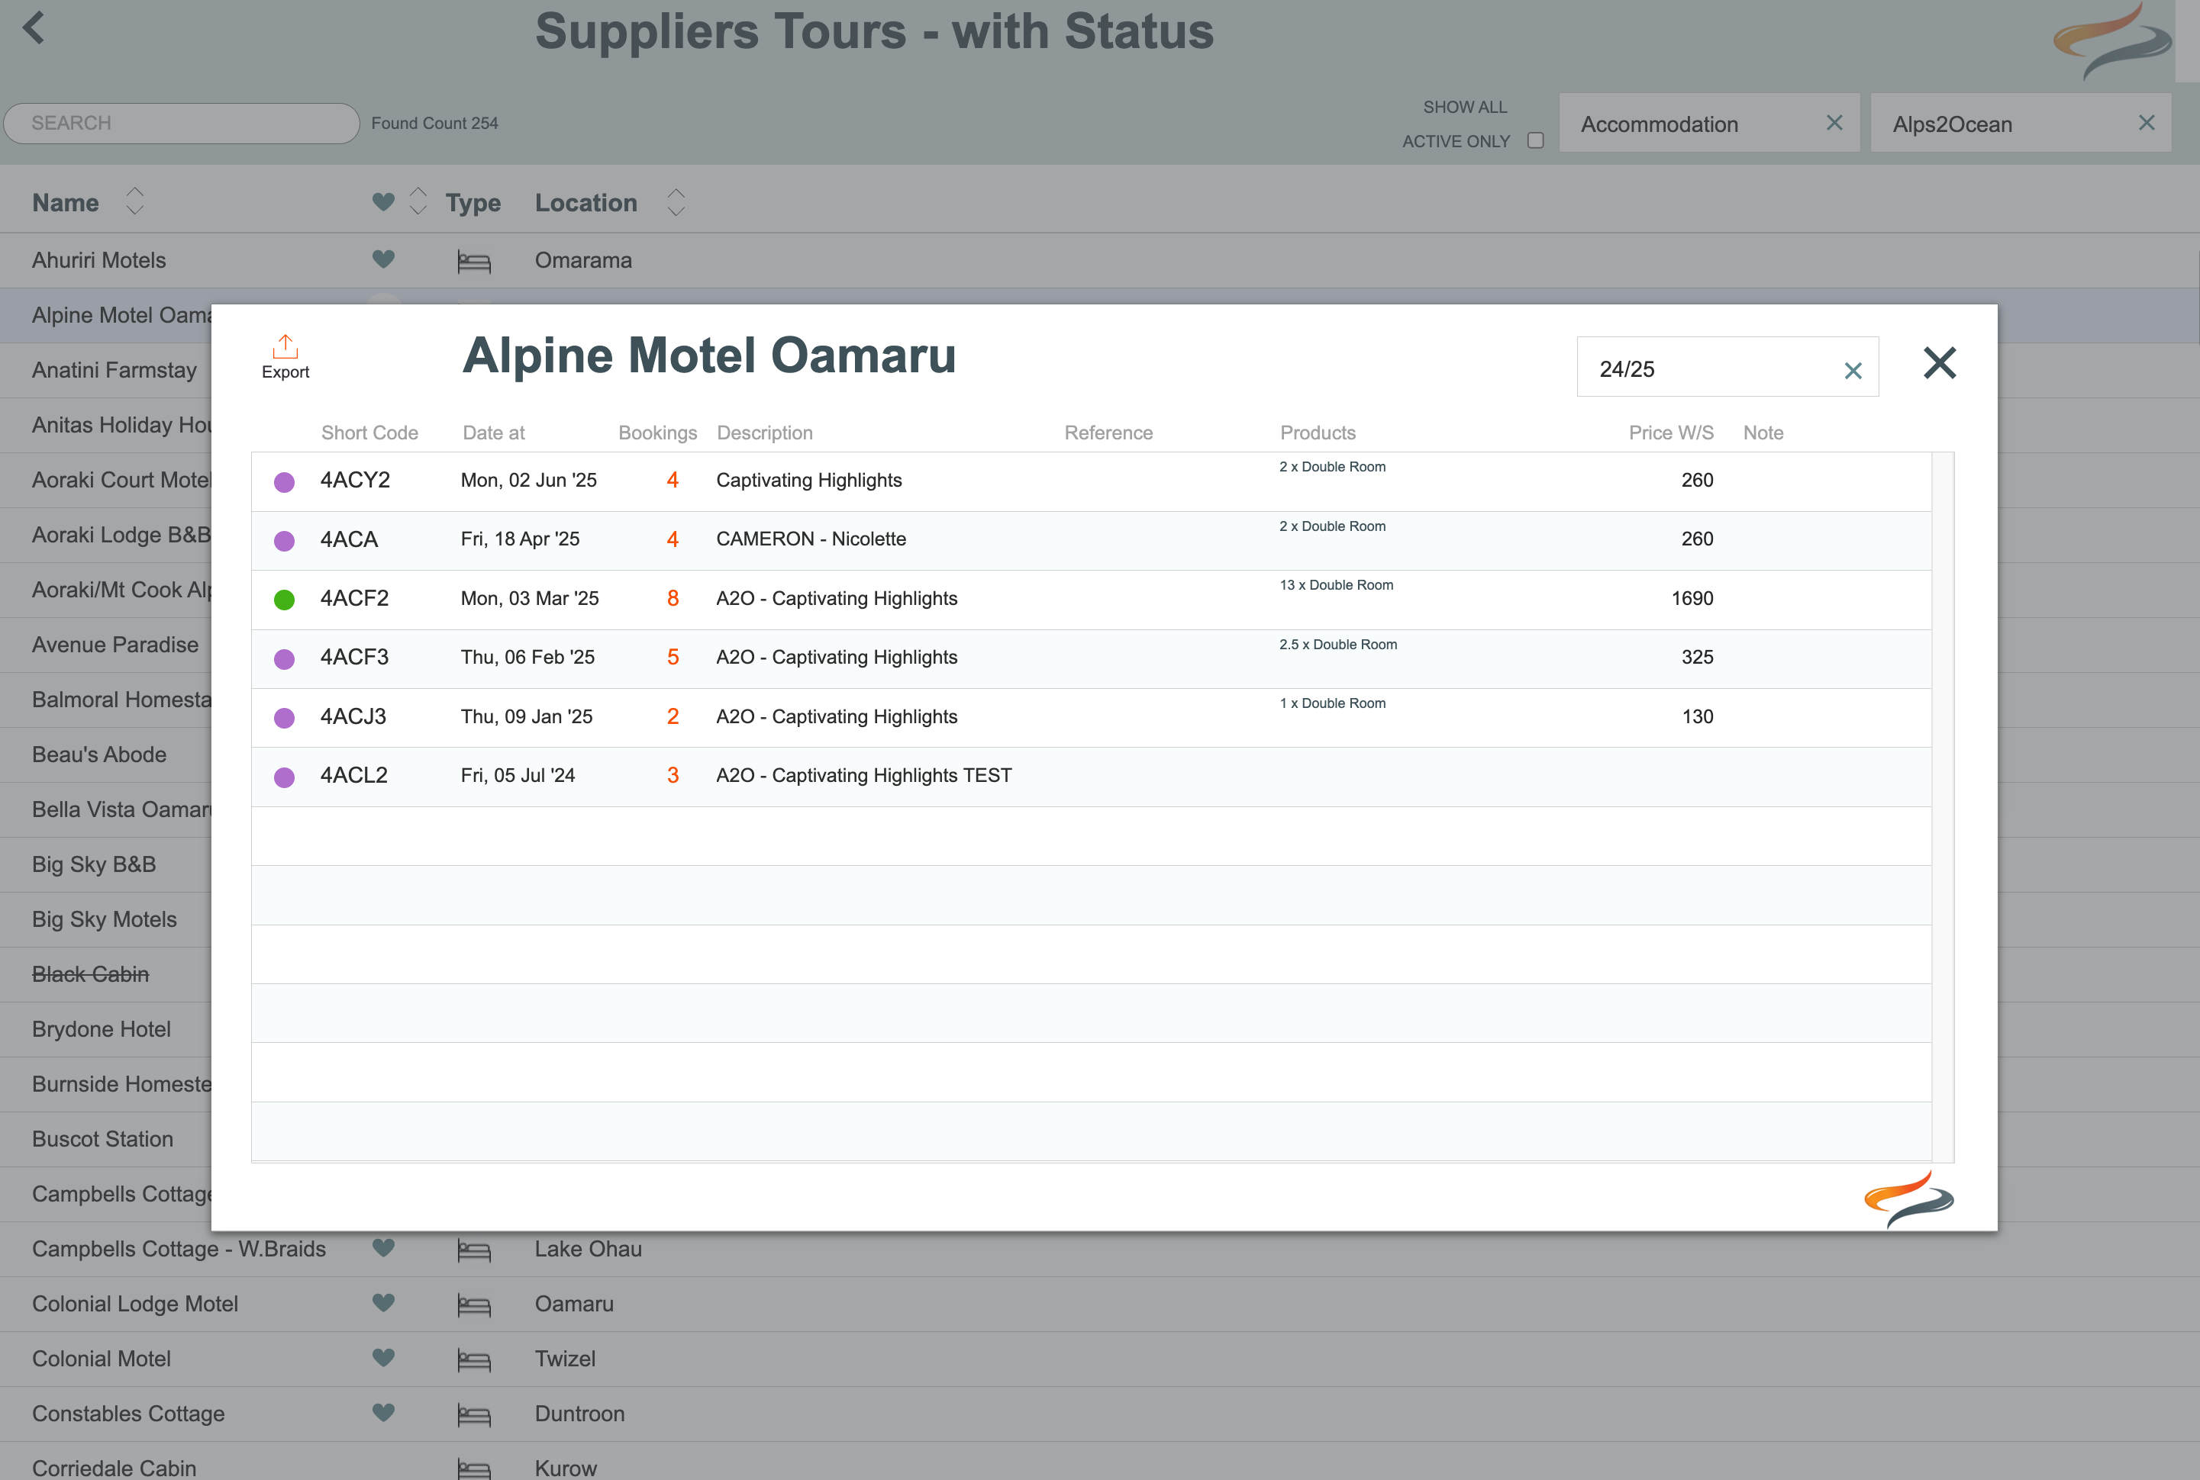Remove the Accommodation filter tag

pos(1834,123)
